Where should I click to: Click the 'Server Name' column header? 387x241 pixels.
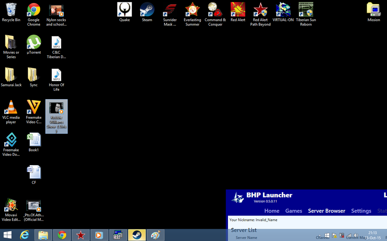[246, 238]
